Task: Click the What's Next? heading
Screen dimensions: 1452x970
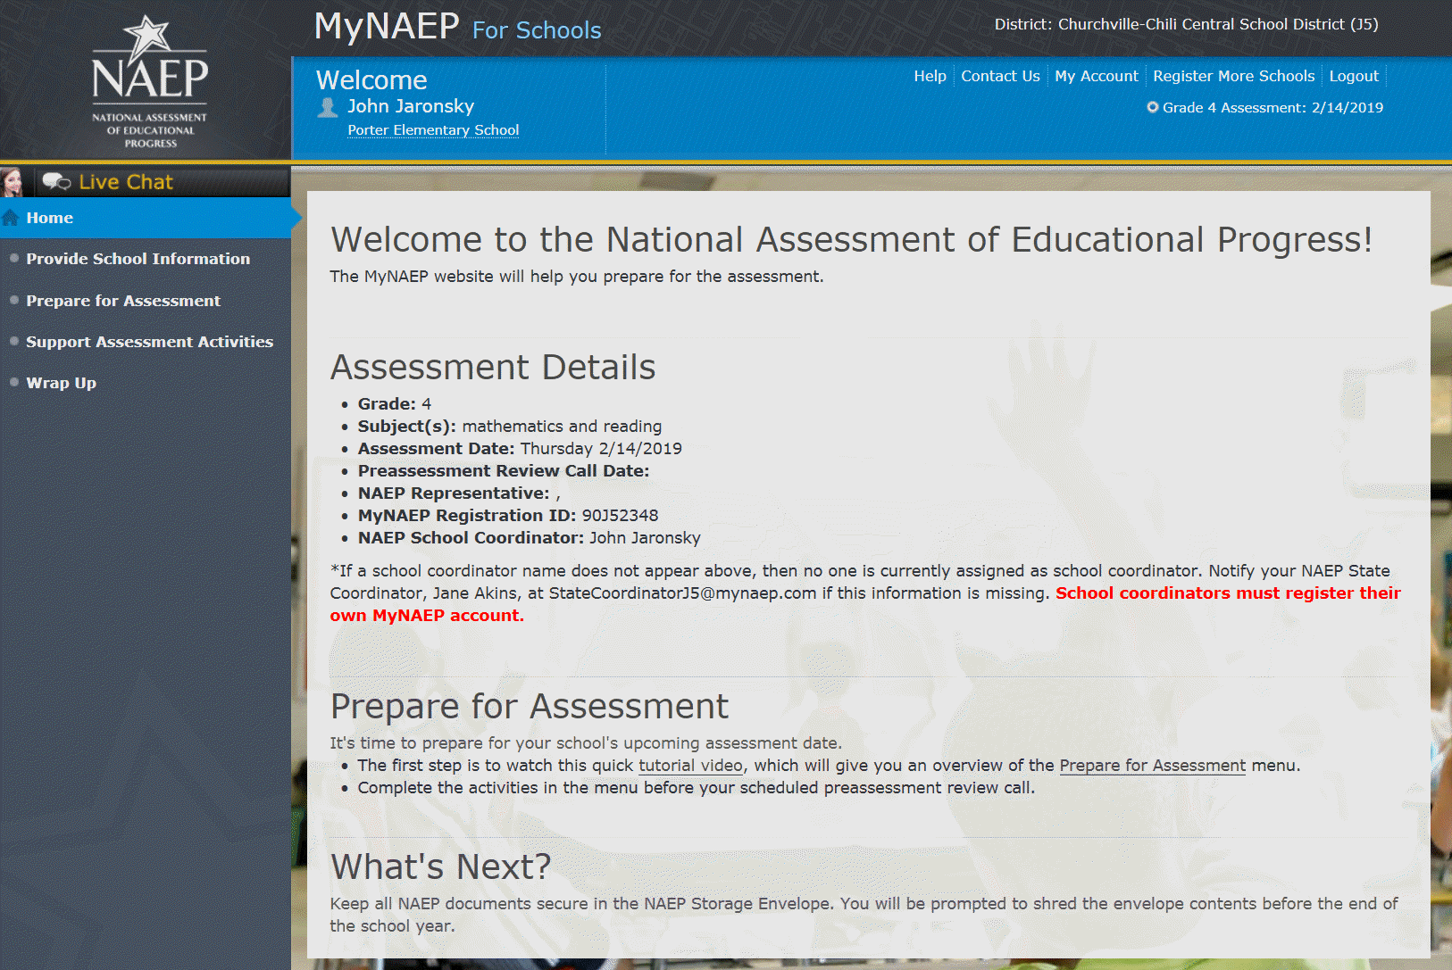Action: 441,866
